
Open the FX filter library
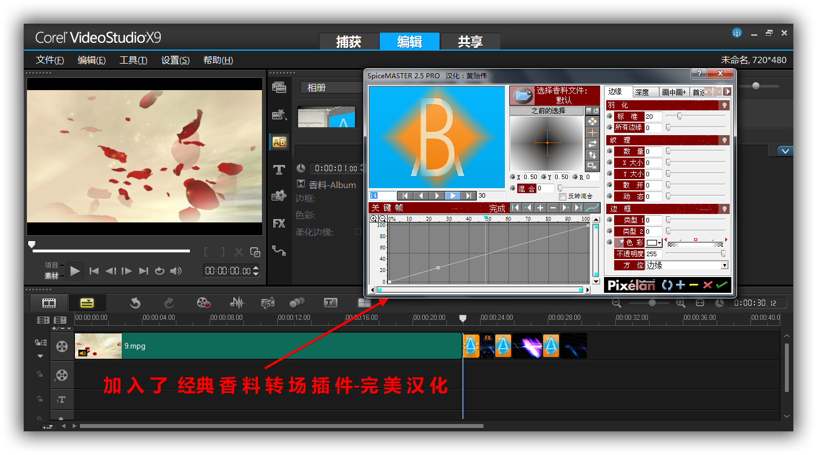click(279, 224)
